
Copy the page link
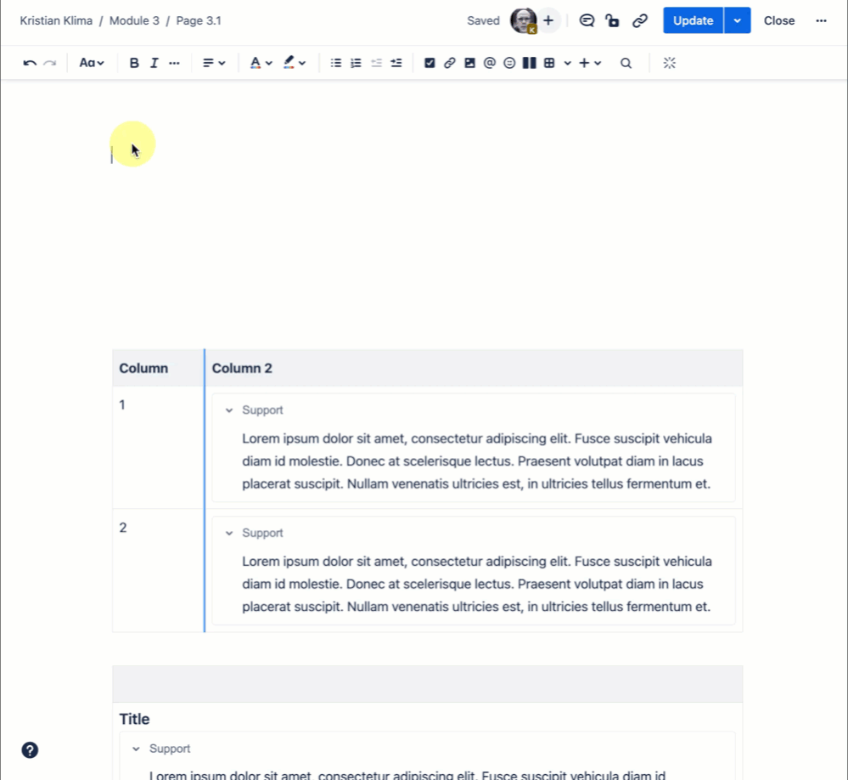[x=640, y=20]
